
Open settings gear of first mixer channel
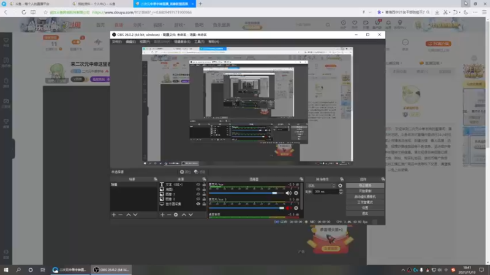296,193
